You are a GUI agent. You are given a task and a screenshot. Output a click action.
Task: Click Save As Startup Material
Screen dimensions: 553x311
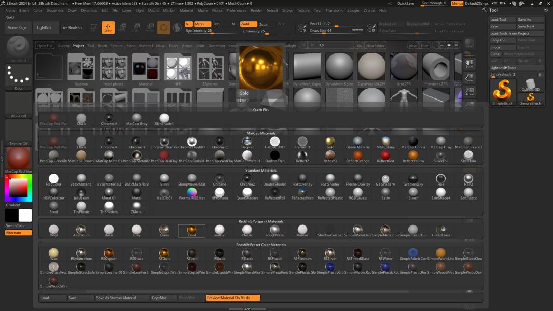click(x=122, y=298)
